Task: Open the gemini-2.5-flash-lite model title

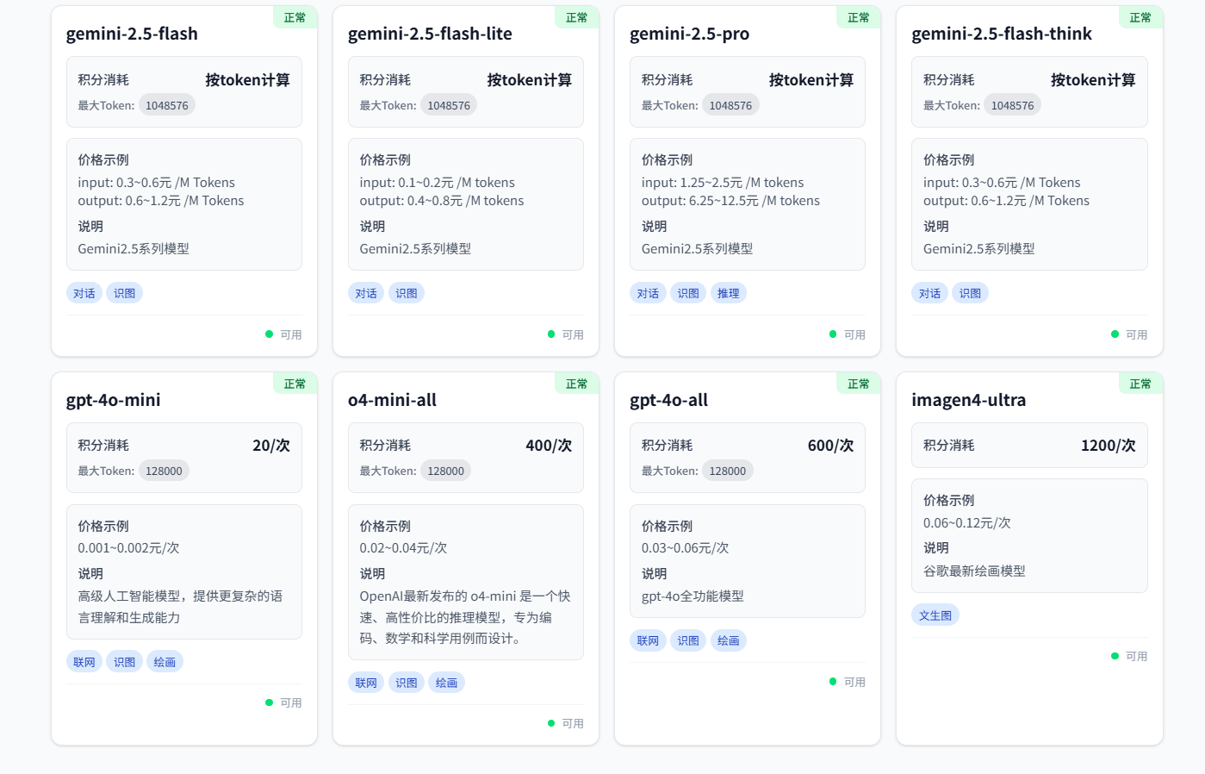Action: click(430, 34)
